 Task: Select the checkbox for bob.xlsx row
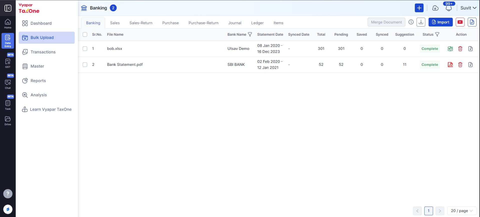(x=85, y=49)
